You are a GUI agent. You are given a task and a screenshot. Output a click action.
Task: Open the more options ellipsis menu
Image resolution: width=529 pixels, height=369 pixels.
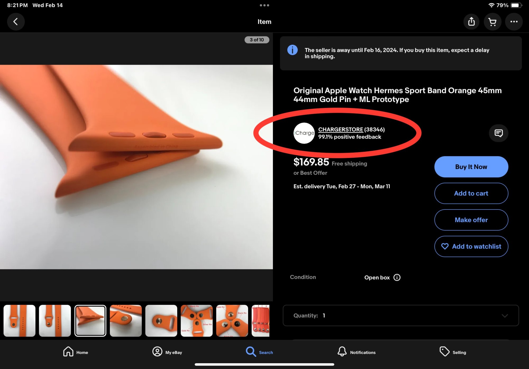click(x=514, y=22)
